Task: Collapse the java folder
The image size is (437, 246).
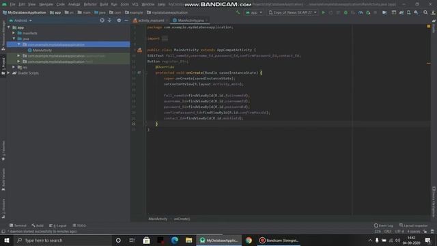Action: click(x=14, y=39)
